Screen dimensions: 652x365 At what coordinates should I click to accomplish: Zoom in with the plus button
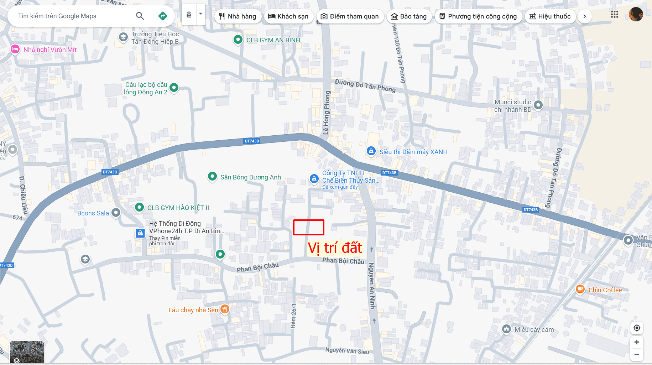[637, 342]
